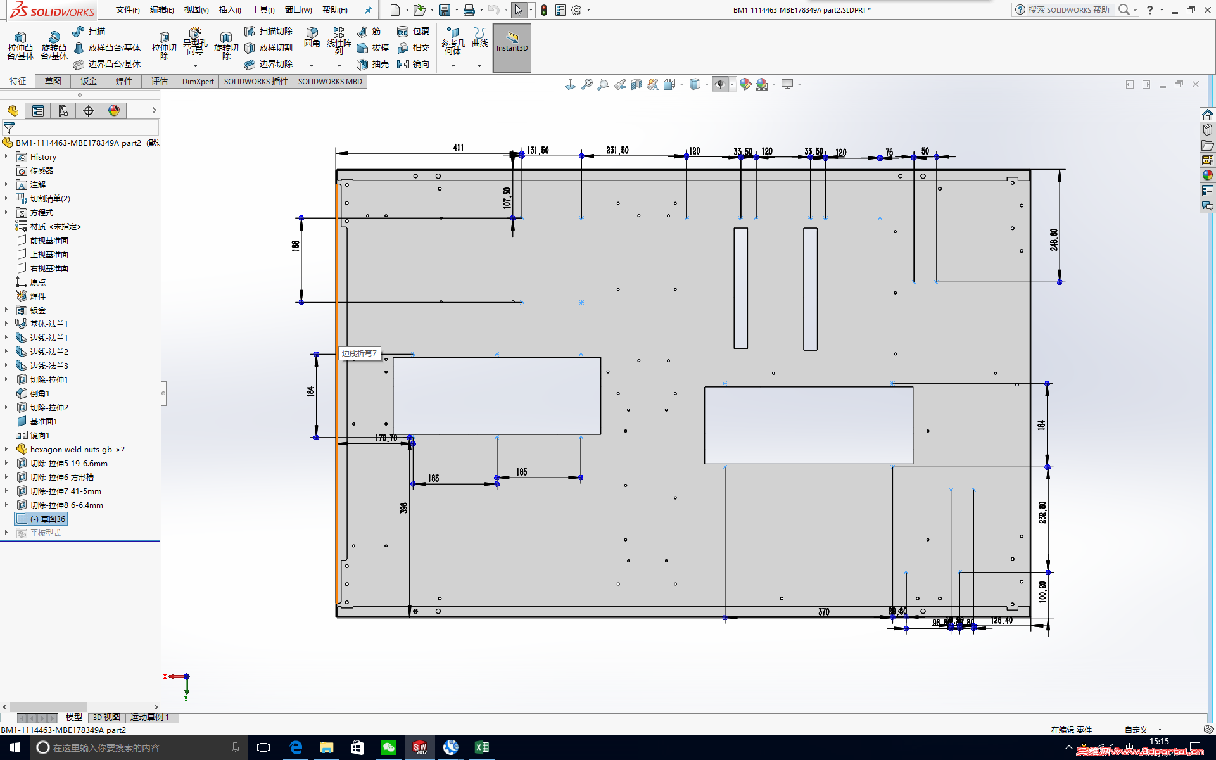Viewport: 1216px width, 760px height.
Task: Select the Extruded Boss/Base tool (拉伸凸台/基体)
Action: click(x=20, y=46)
